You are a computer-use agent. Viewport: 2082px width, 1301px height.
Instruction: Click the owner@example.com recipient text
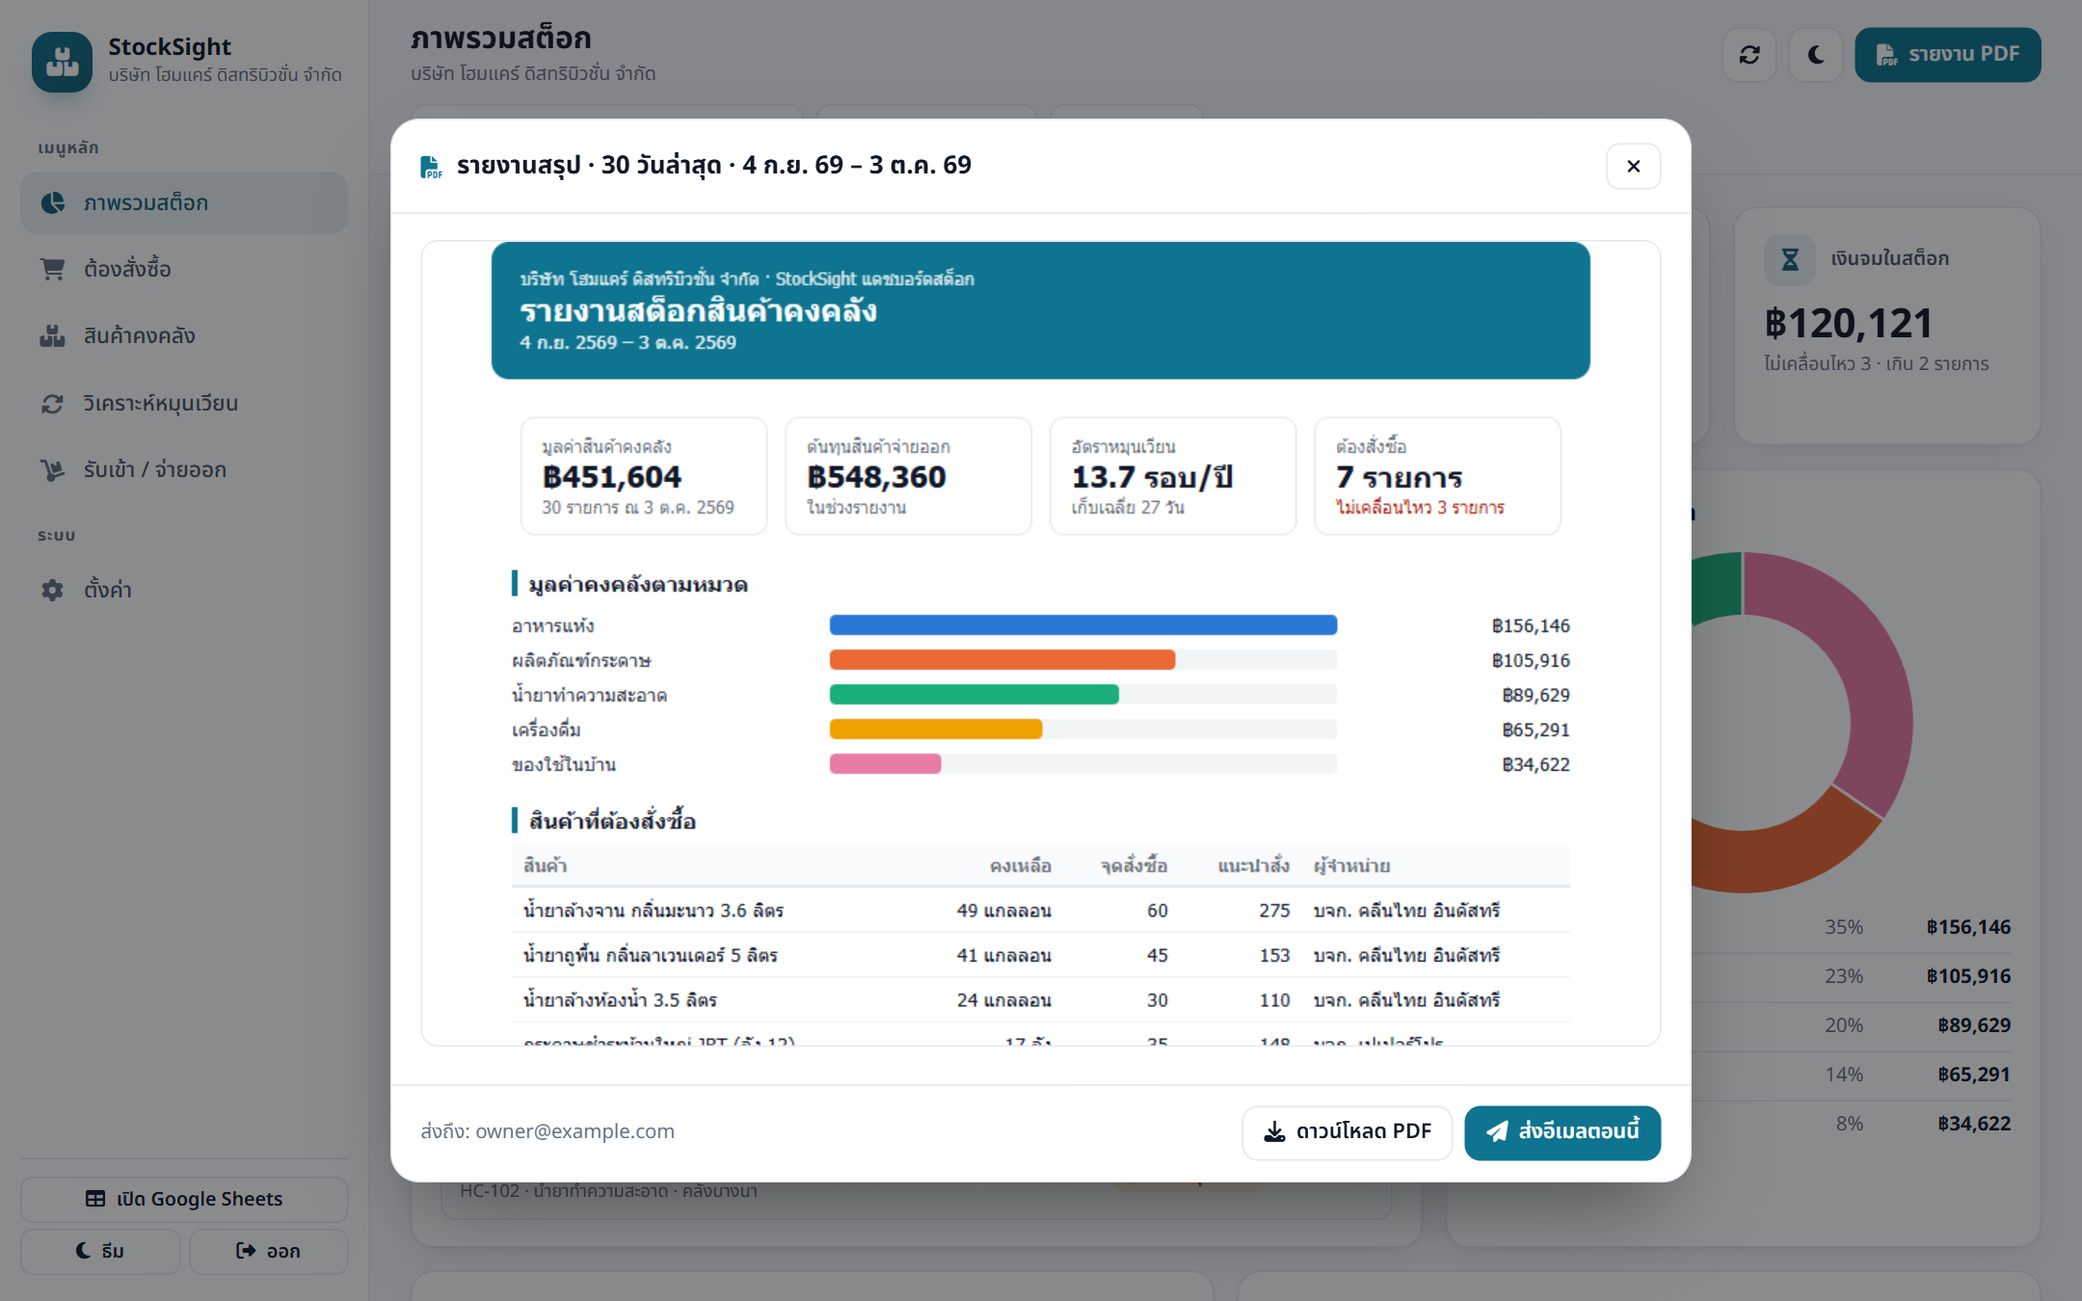[x=574, y=1131]
